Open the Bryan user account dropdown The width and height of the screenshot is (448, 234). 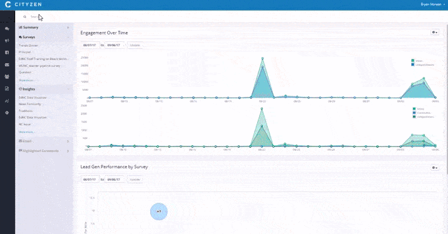pos(432,4)
